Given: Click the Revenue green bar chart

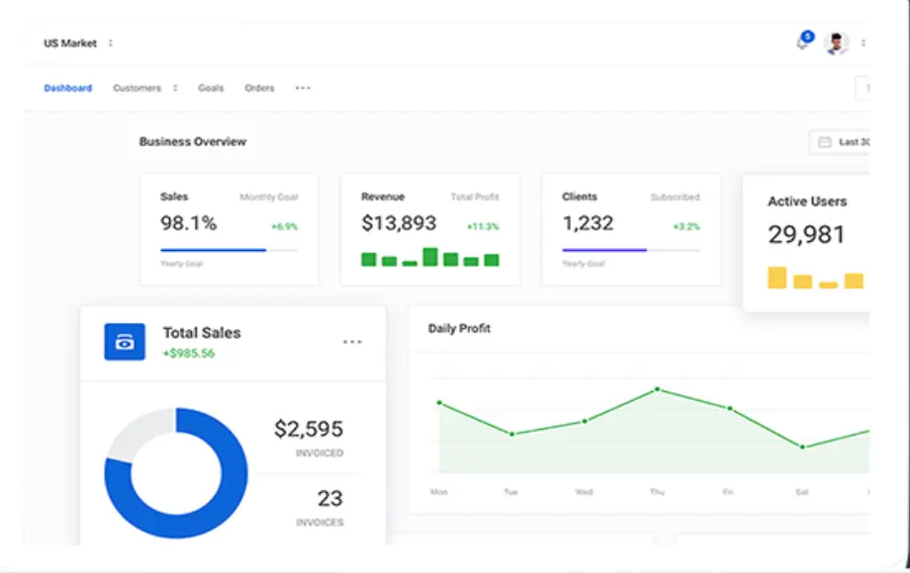Looking at the screenshot, I should tap(429, 258).
